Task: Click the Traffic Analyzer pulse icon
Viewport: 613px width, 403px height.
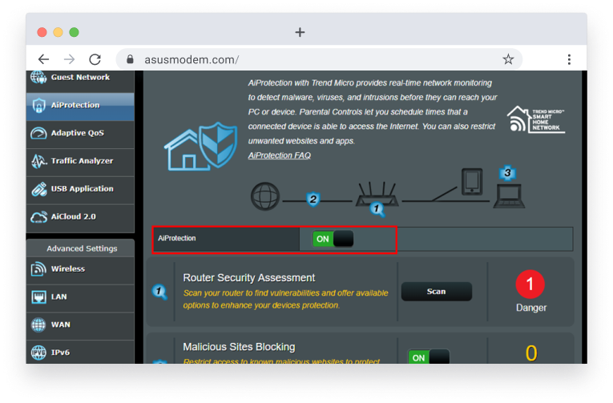Action: 38,161
